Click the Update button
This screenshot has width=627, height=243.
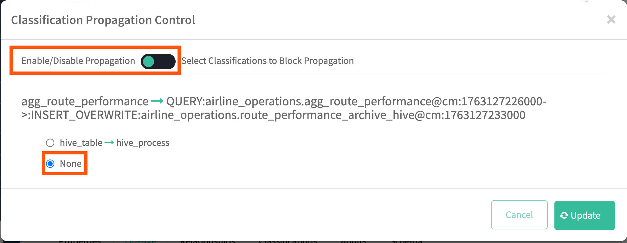click(584, 215)
